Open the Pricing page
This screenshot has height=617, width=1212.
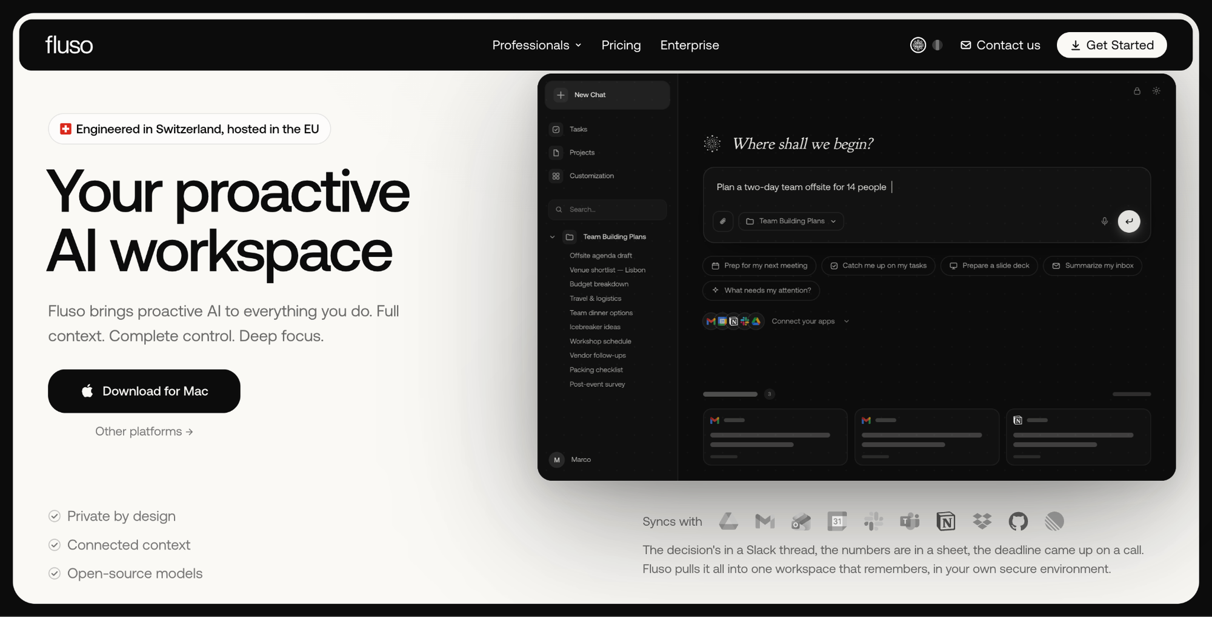click(621, 45)
